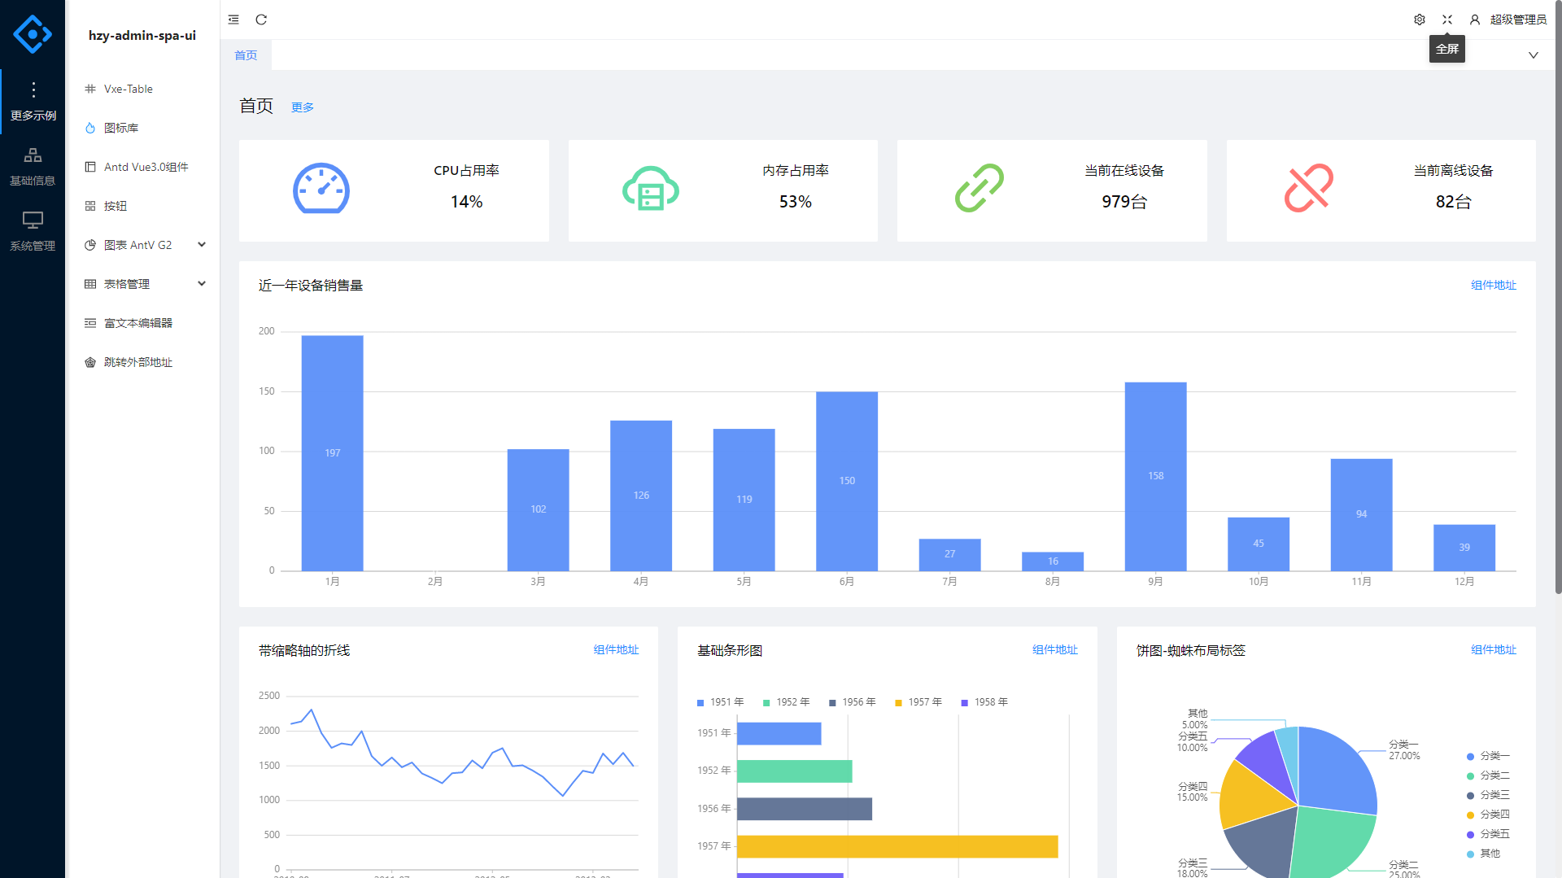The width and height of the screenshot is (1562, 878).
Task: Toggle the 1957 年 legend series
Action: [x=918, y=702]
